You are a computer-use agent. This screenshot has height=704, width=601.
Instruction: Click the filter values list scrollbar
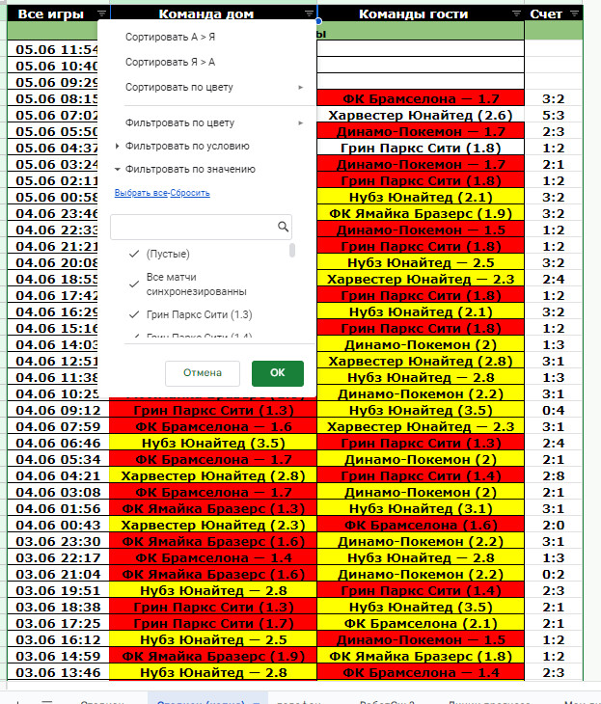click(292, 250)
